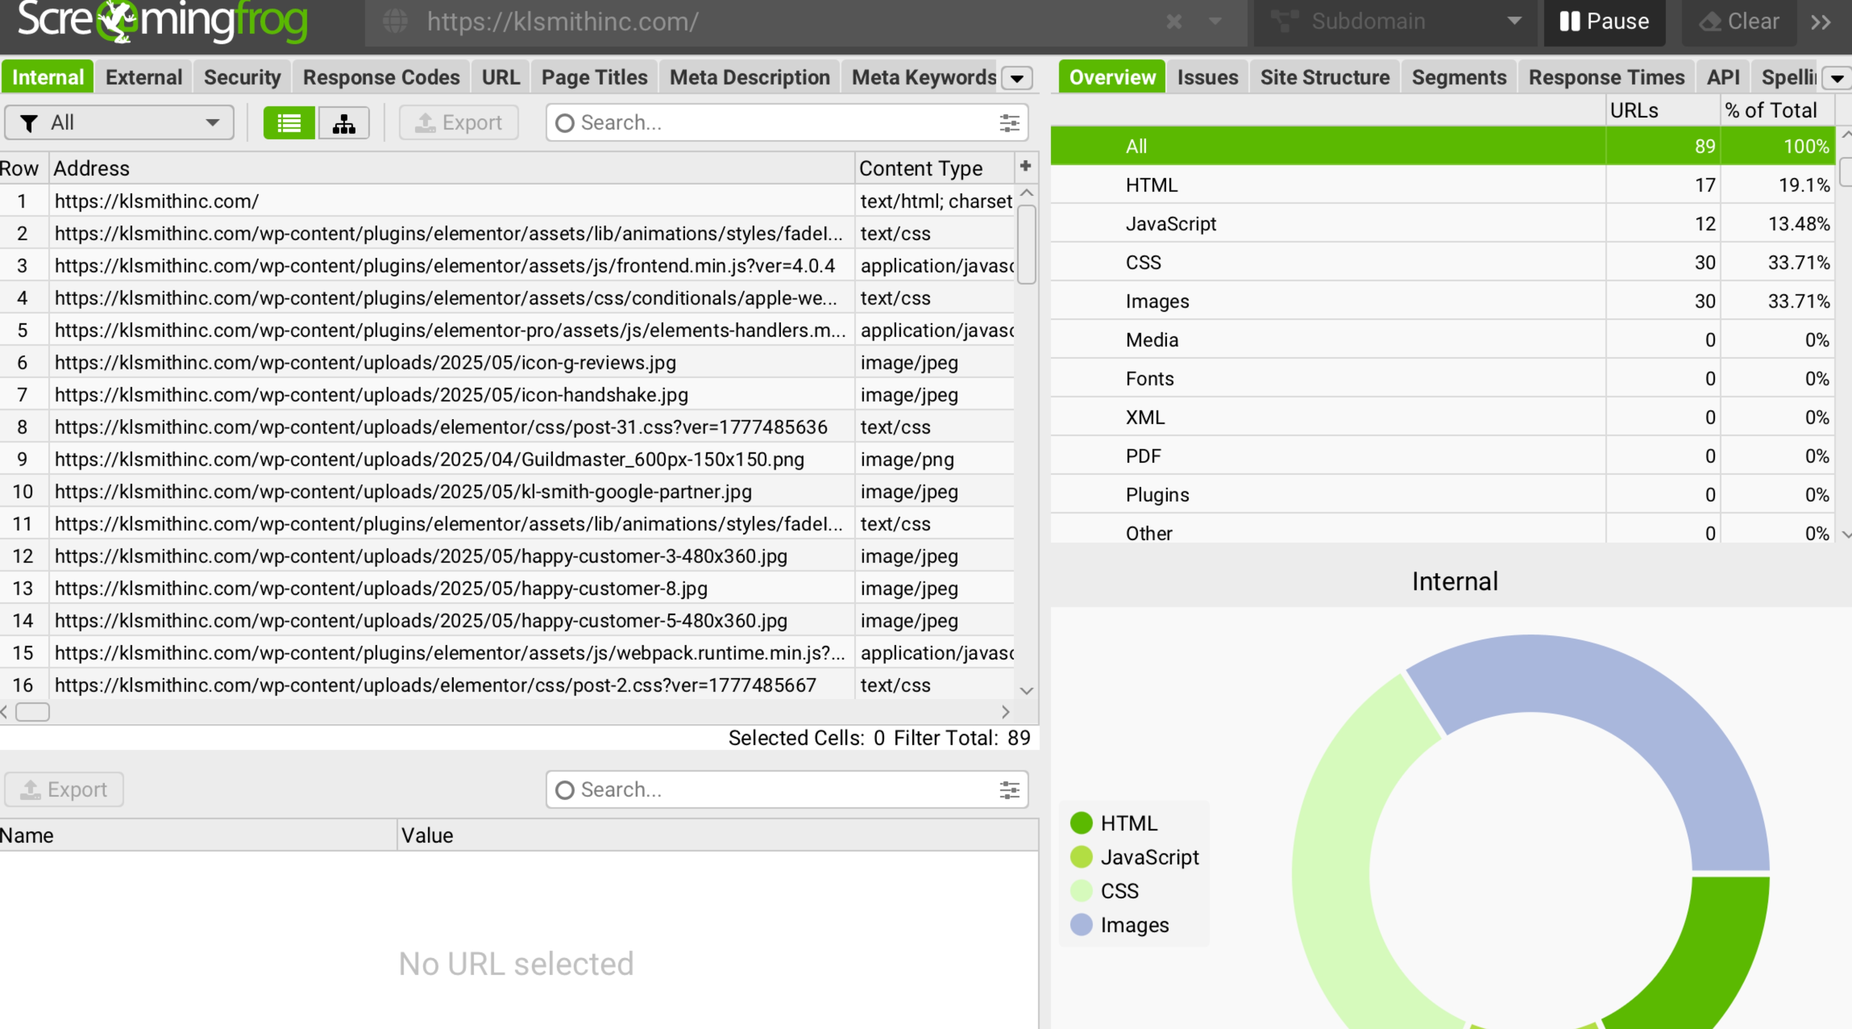The height and width of the screenshot is (1029, 1852).
Task: Click the Value column header
Action: 717,835
